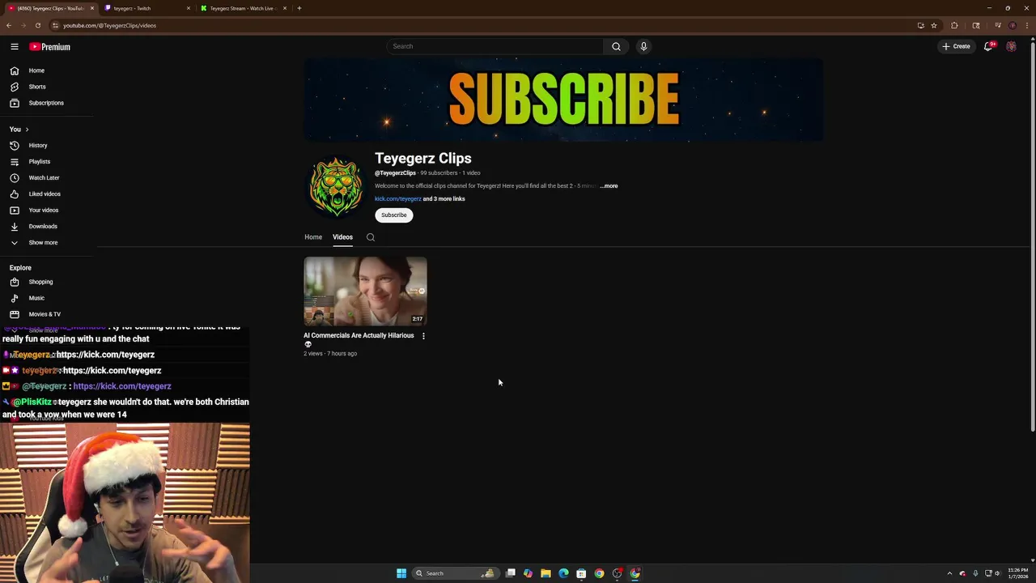Open Microsoft Store from the taskbar
The width and height of the screenshot is (1036, 583).
pos(581,573)
